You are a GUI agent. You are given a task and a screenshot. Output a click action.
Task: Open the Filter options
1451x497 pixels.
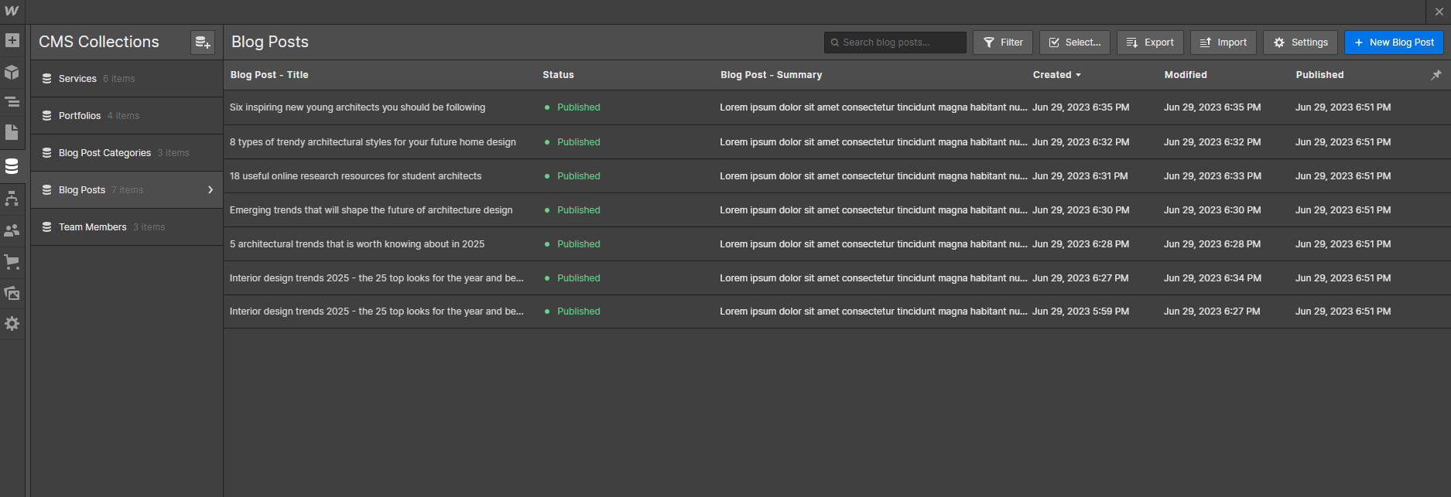click(1002, 43)
